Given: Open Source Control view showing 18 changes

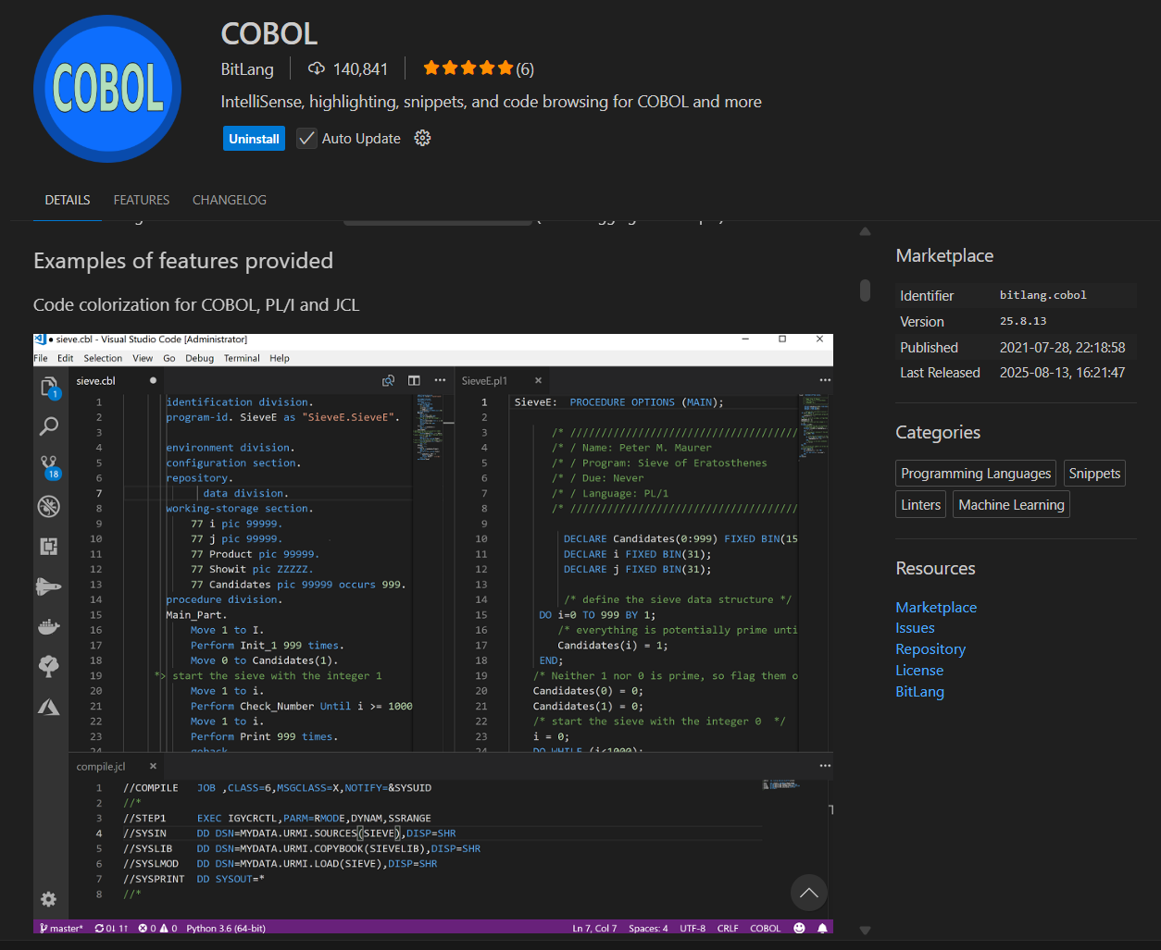Looking at the screenshot, I should tap(49, 465).
